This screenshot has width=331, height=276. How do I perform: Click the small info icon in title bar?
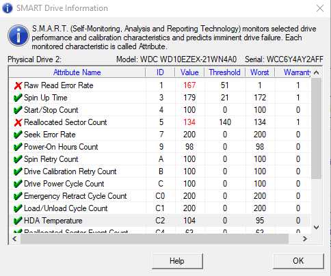(x=8, y=8)
